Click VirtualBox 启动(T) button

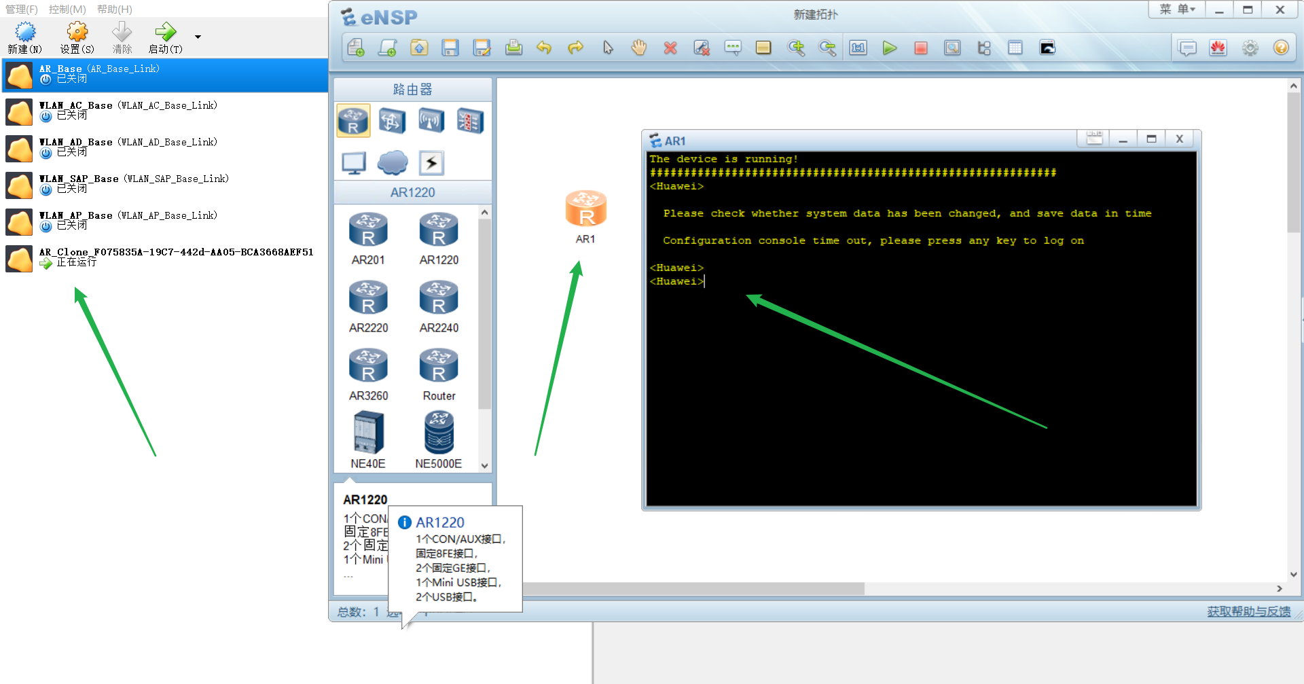(x=165, y=37)
